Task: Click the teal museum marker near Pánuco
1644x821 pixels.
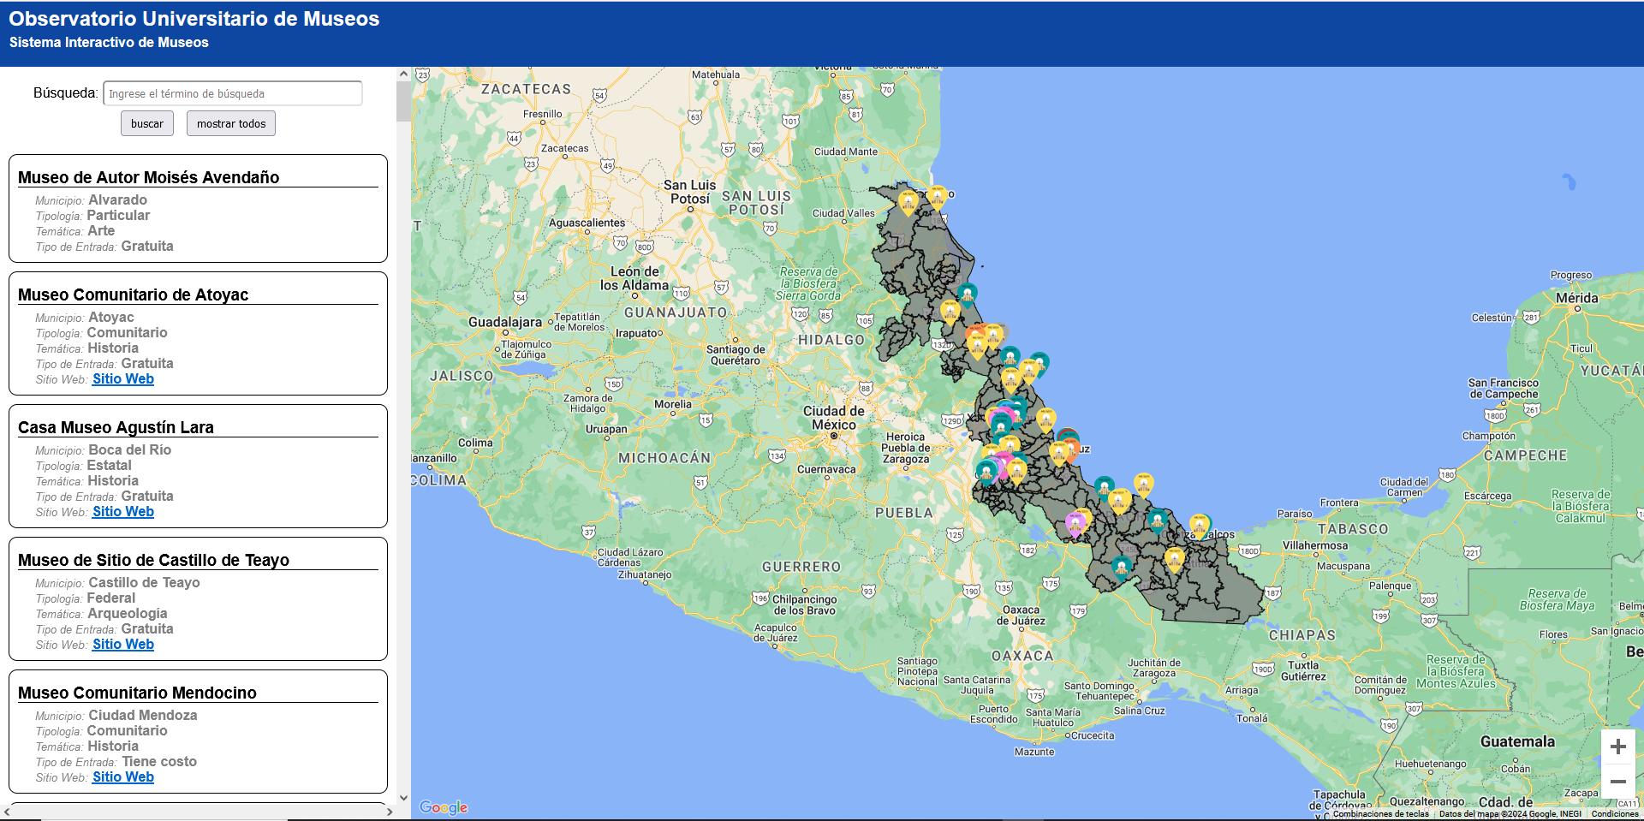Action: click(967, 294)
